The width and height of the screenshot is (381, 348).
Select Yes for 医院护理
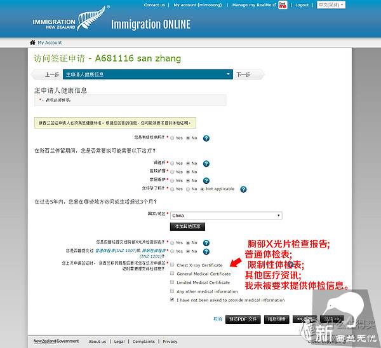[x=172, y=172]
